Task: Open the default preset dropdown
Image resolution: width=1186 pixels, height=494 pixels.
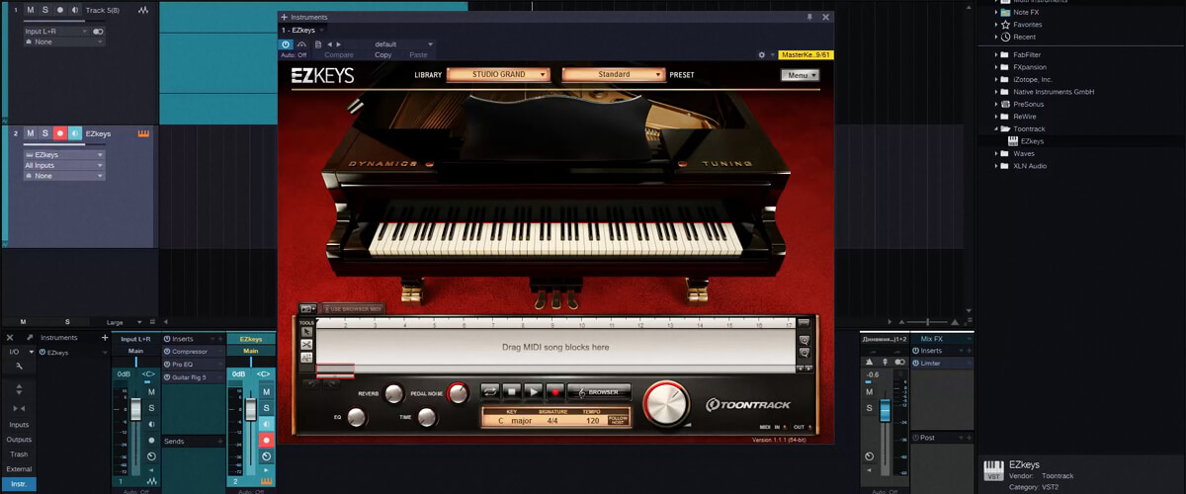Action: click(403, 44)
